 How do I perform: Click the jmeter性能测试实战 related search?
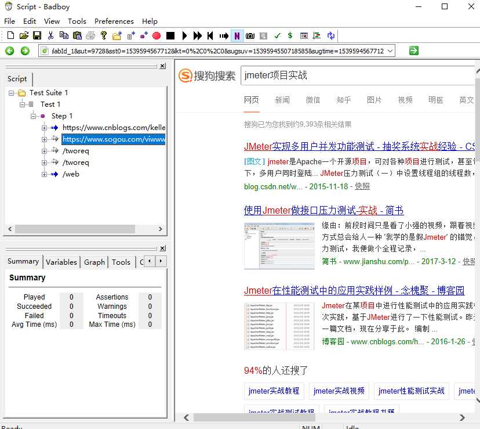(x=411, y=391)
